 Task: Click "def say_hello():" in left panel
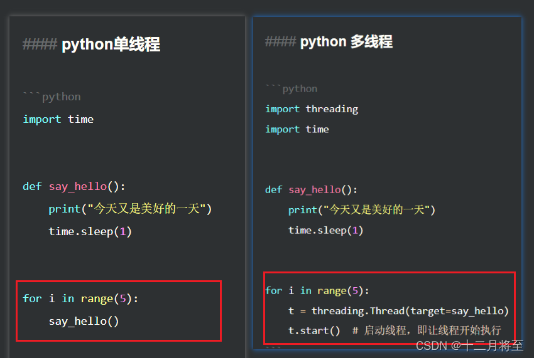74,186
